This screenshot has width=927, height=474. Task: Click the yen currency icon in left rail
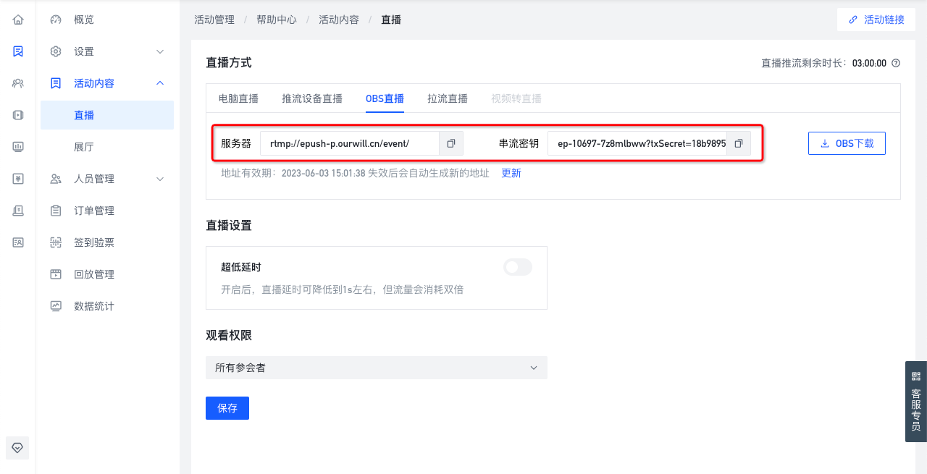coord(18,179)
